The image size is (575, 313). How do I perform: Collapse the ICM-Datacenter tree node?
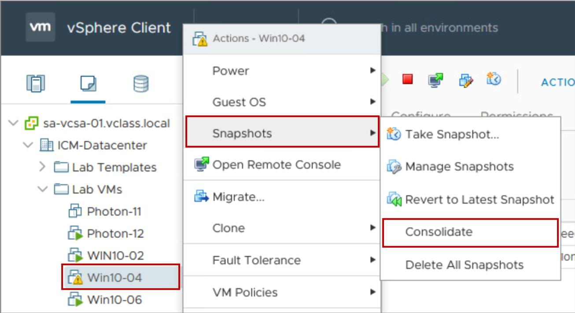point(29,145)
